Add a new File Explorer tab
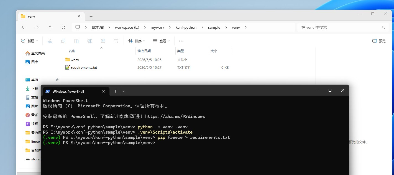Viewport: 394px width, 175px height. pyautogui.click(x=91, y=17)
